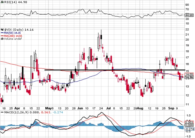Click the blue -0.274 histogram value label

coord(190,128)
